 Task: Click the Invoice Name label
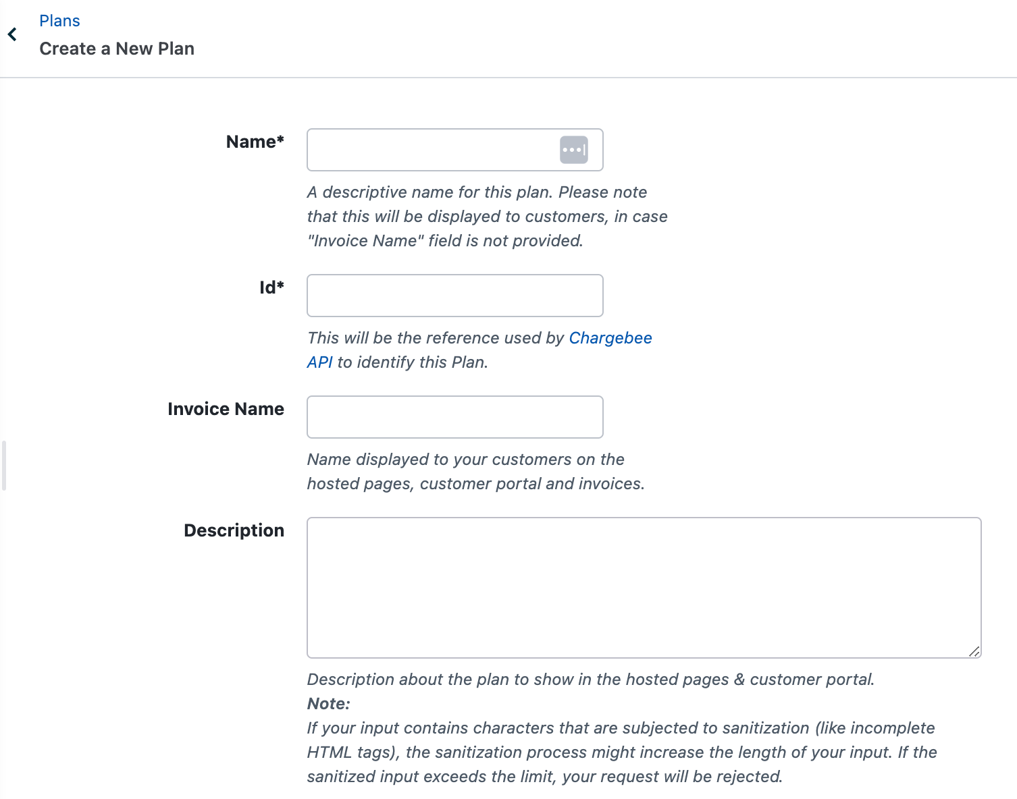[x=226, y=409]
